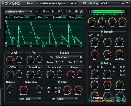Toggle the Filter clock/keyboard switch
Screen dimensions: 131x106
click(54, 92)
